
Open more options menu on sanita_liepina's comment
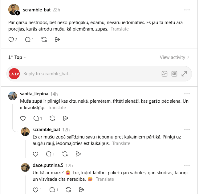(187, 94)
